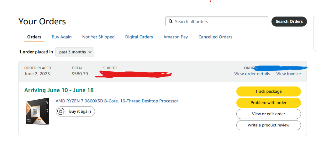Image resolution: width=316 pixels, height=143 pixels.
Task: Click Write a product review button
Action: [x=269, y=125]
